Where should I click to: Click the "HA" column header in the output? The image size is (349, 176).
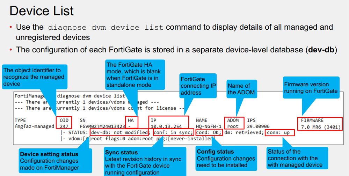tap(131, 120)
